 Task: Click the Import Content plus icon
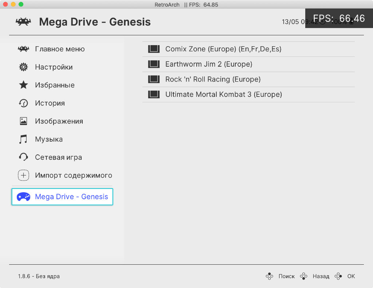coord(23,175)
